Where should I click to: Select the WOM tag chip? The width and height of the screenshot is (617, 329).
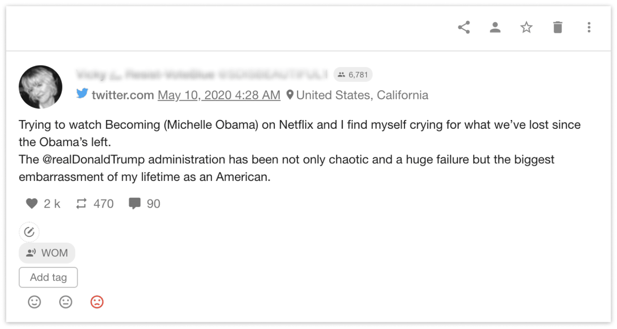(x=47, y=253)
